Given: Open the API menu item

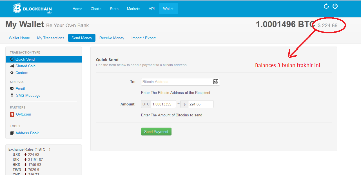Looking at the screenshot, I should click(x=152, y=9).
